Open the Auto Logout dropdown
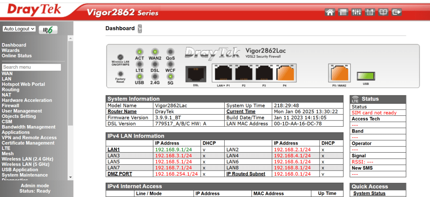 [x=19, y=29]
